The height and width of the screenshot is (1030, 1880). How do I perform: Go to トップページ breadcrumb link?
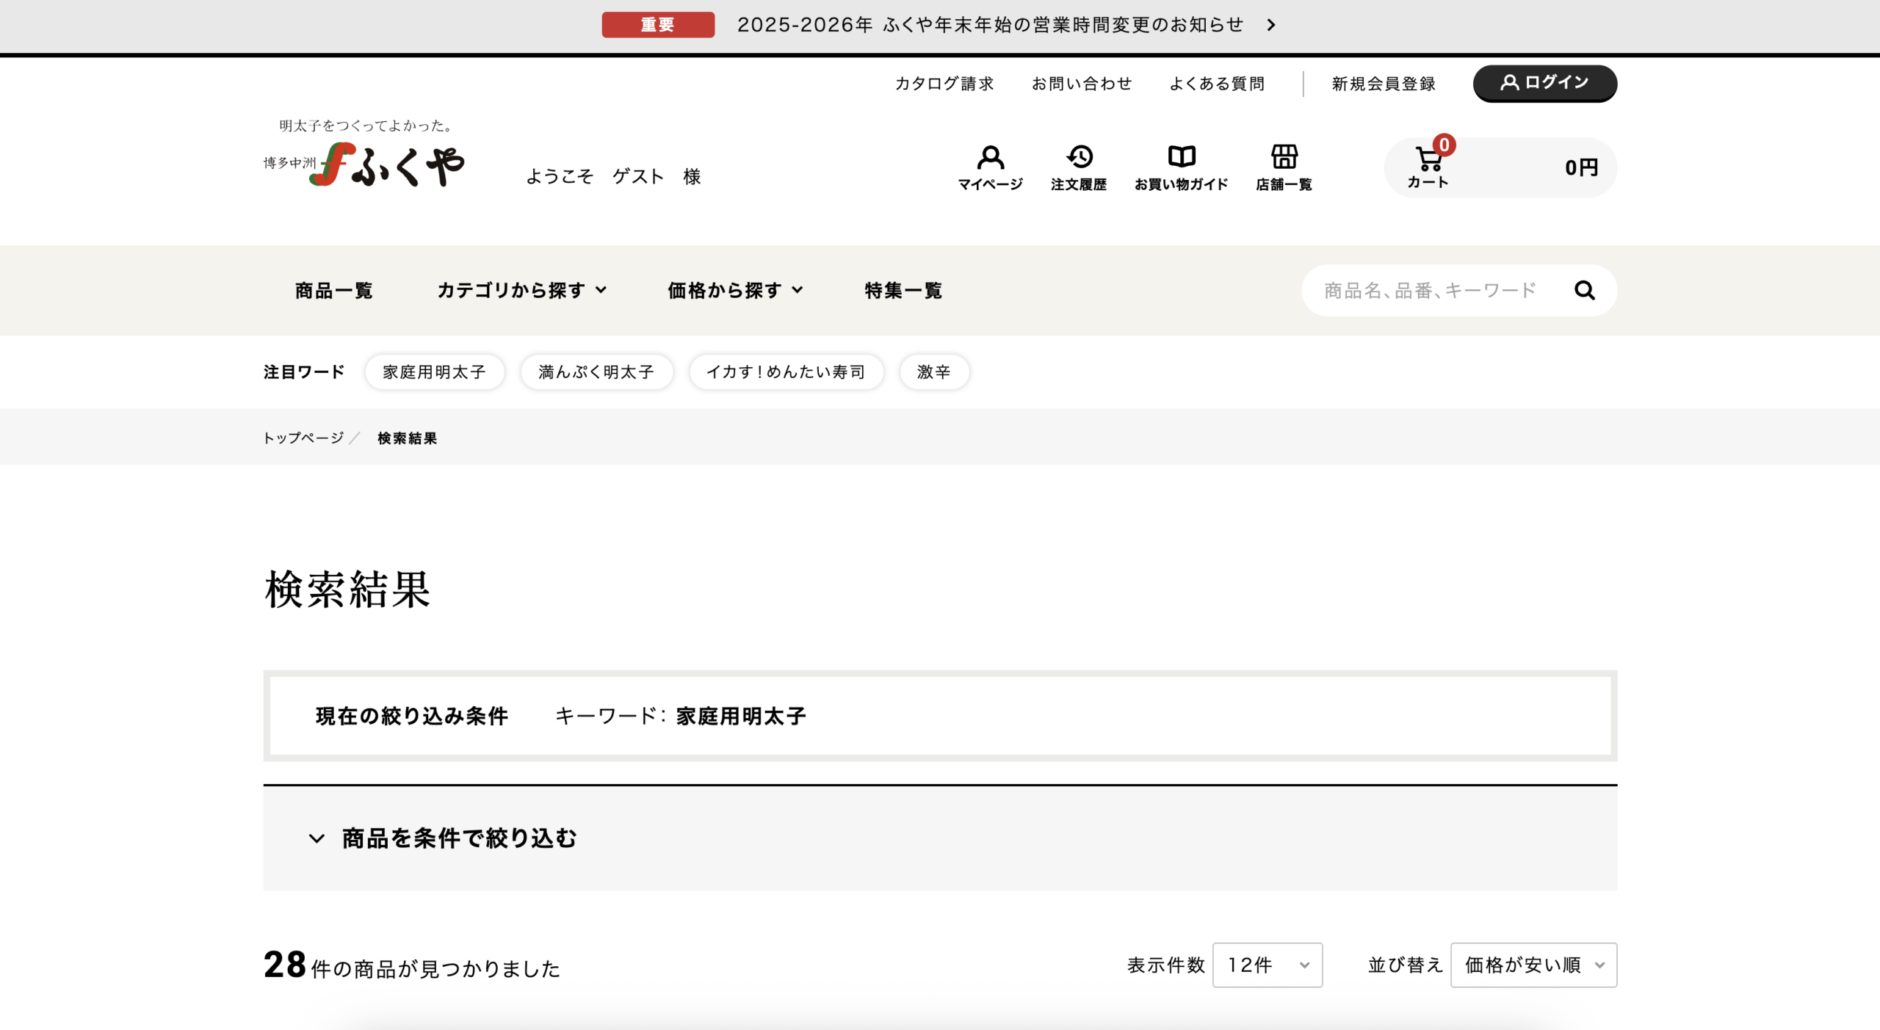303,438
